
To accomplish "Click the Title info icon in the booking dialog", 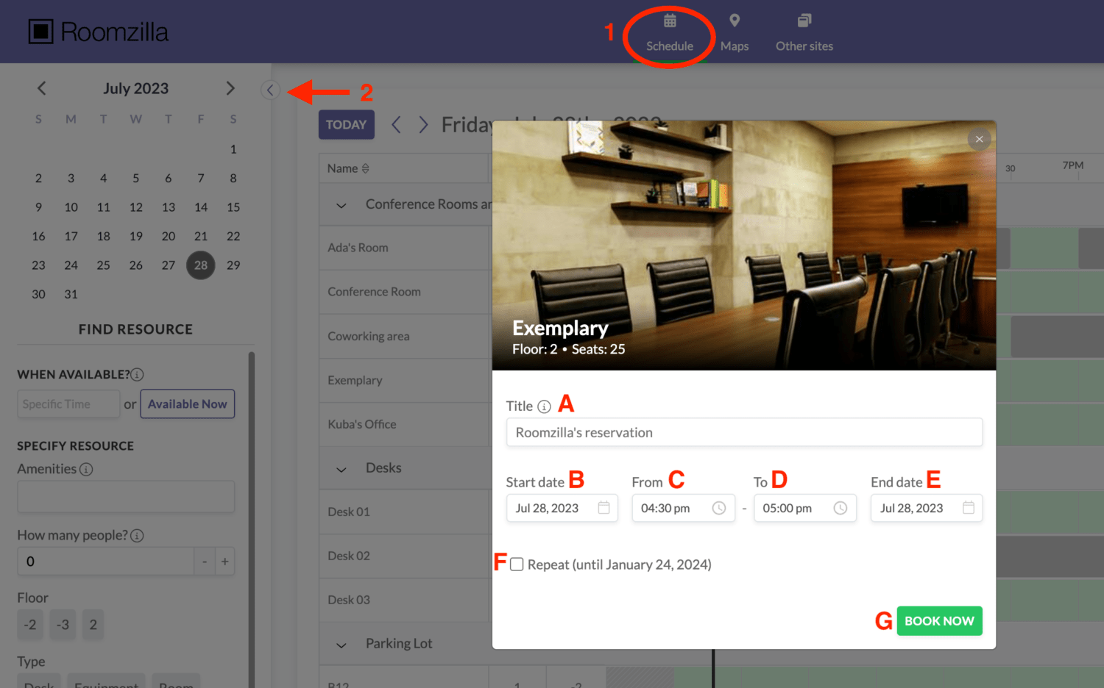I will point(544,406).
